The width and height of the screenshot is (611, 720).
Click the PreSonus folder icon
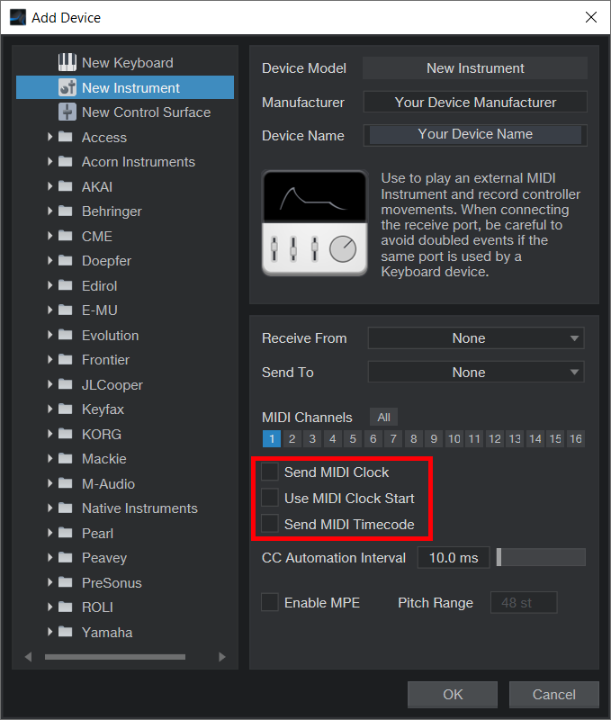tap(65, 582)
